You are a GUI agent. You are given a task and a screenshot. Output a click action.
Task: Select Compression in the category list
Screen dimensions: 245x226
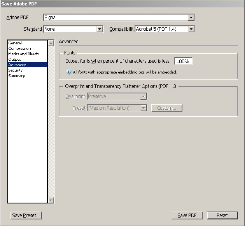tap(28, 49)
